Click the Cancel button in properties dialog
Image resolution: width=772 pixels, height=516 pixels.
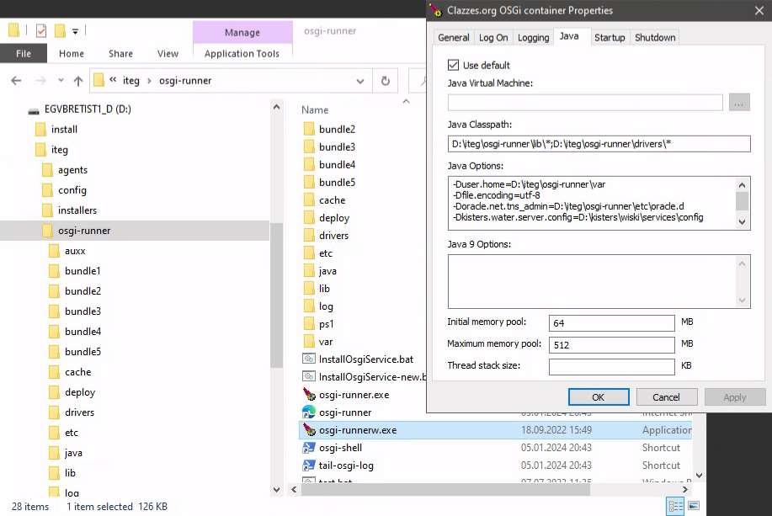click(x=666, y=396)
